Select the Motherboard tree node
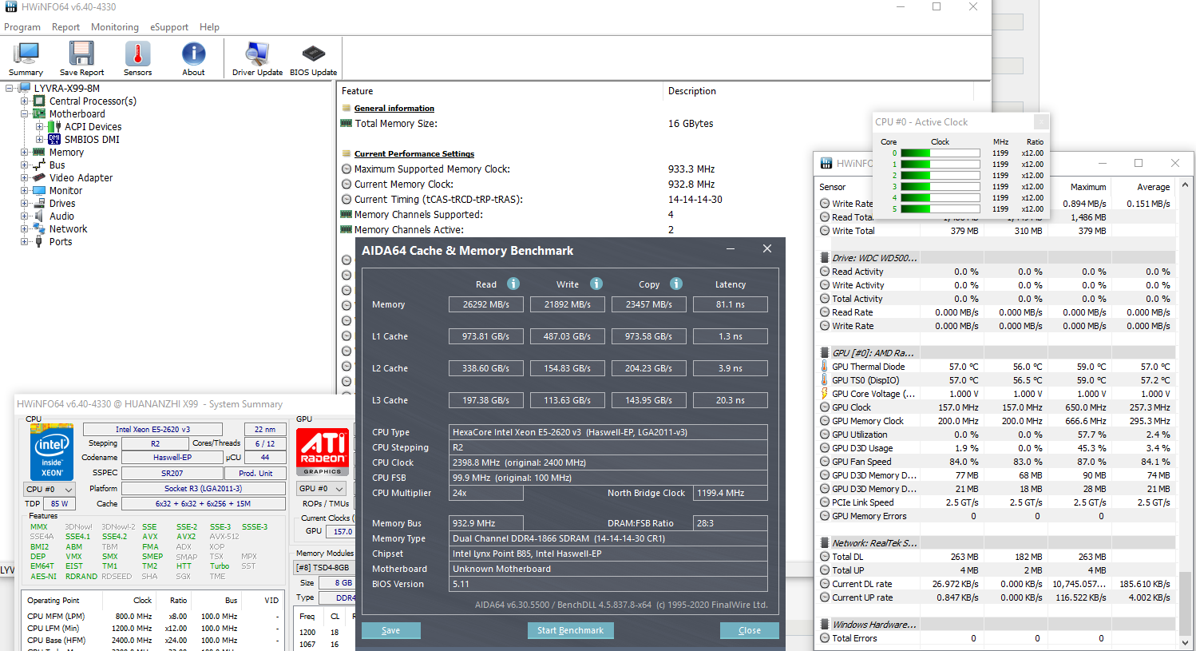Screen dimensions: 1196x651 [77, 114]
